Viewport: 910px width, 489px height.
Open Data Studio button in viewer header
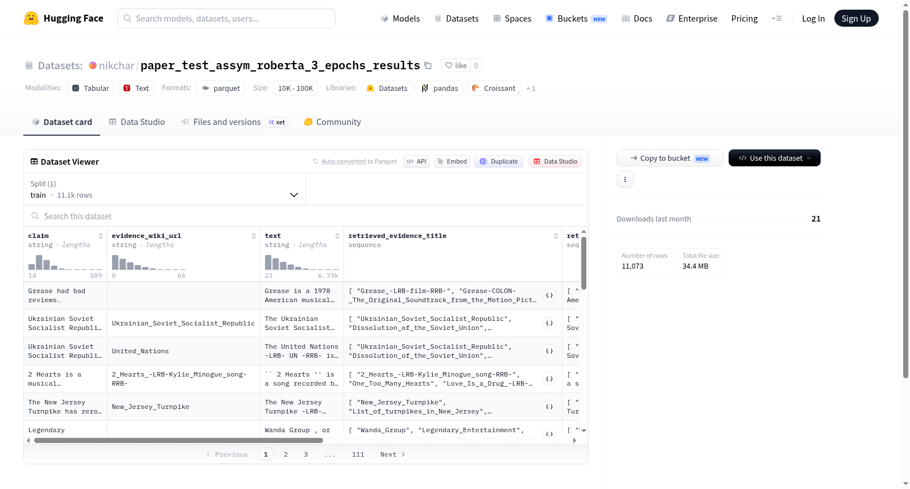555,161
